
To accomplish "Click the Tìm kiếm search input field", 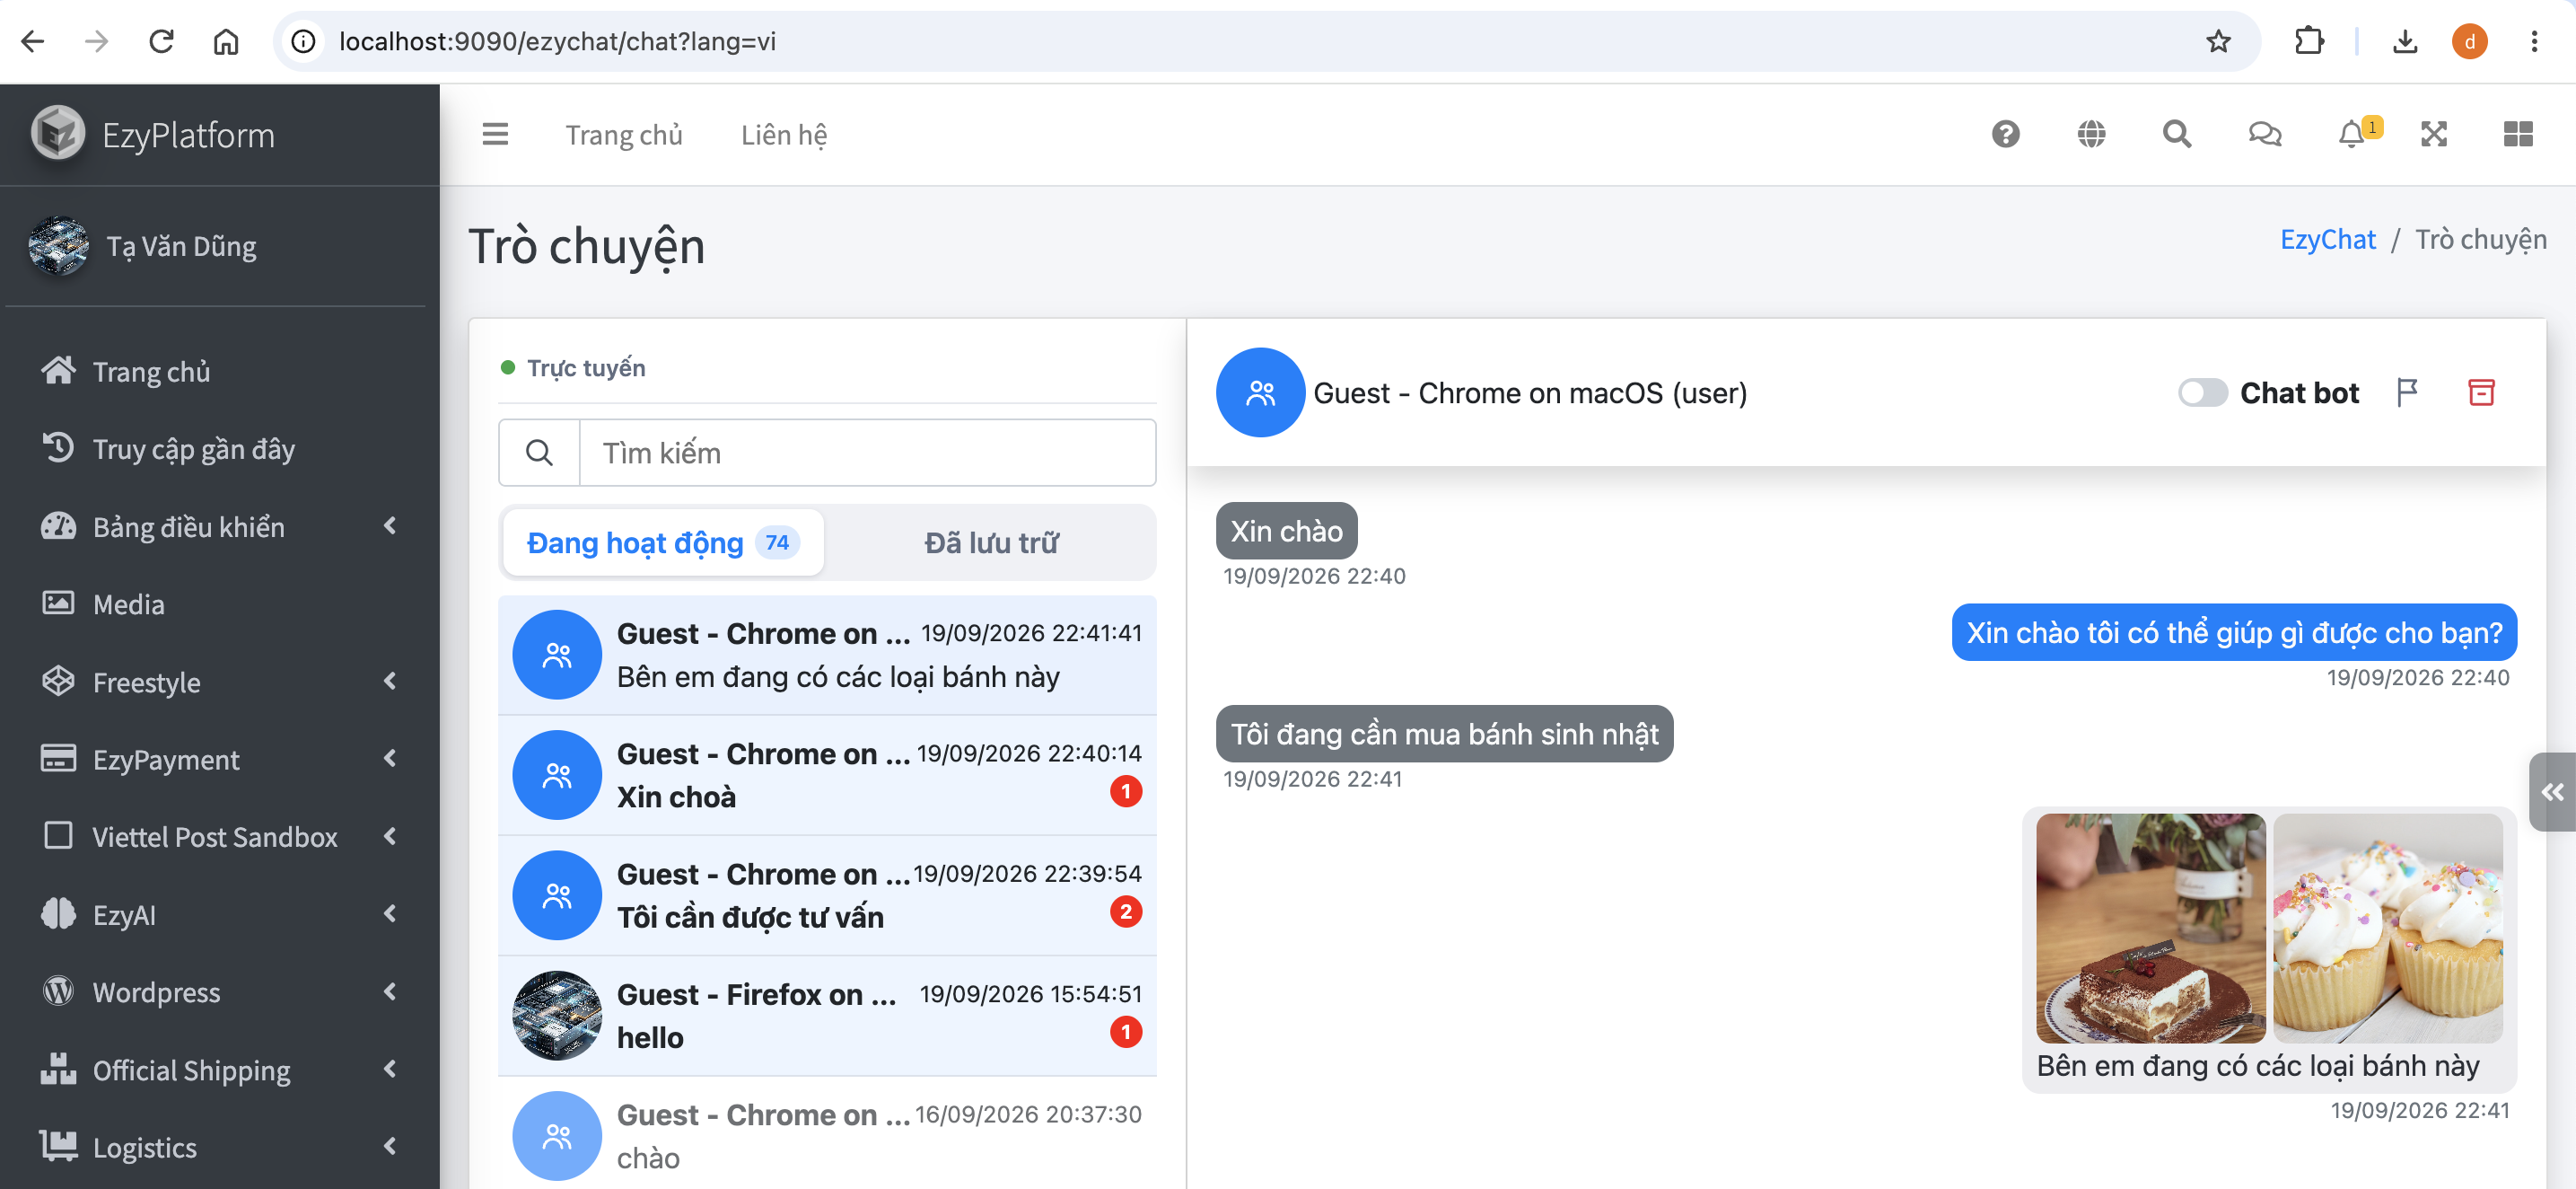I will (x=867, y=453).
